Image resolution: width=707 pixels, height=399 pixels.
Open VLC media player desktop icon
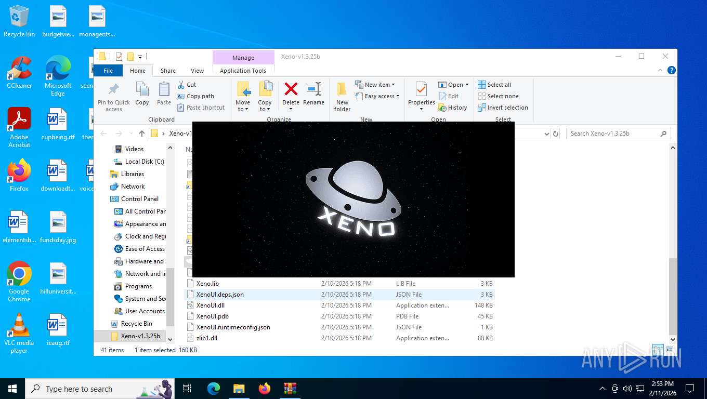pyautogui.click(x=19, y=334)
